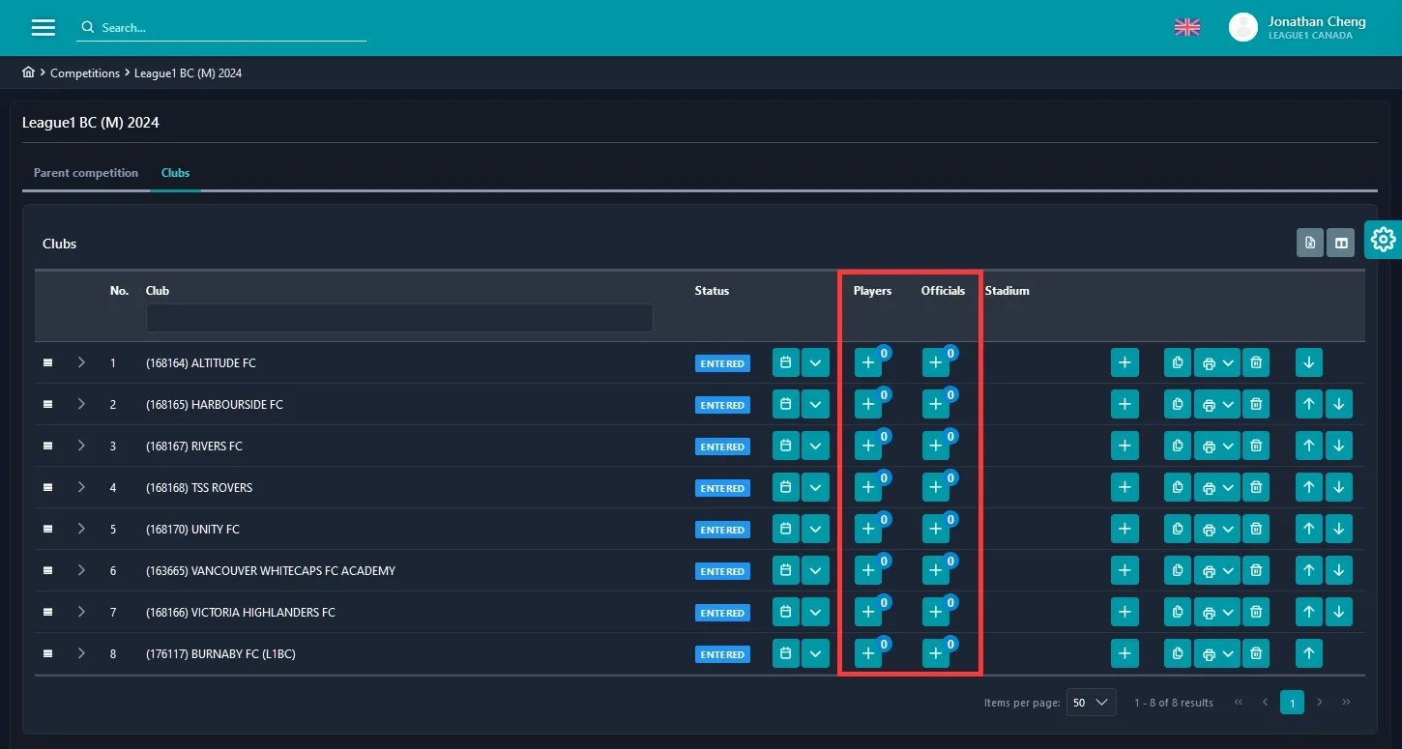The image size is (1402, 749).
Task: Add stadium for RIVERS FC
Action: (1125, 446)
